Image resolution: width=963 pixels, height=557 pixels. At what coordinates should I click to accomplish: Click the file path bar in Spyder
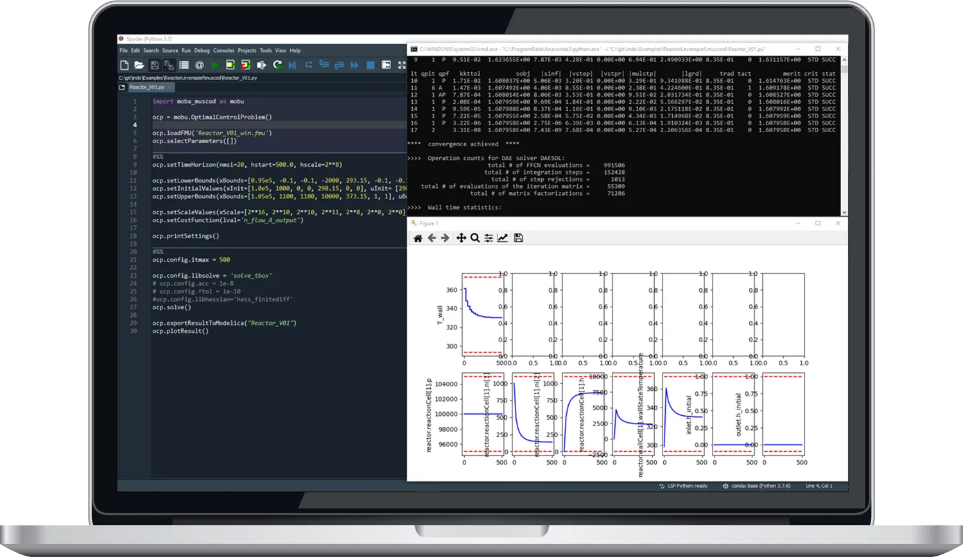click(x=262, y=78)
